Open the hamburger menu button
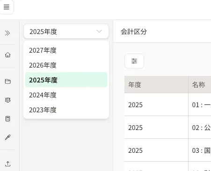The width and height of the screenshot is (211, 171). click(7, 7)
